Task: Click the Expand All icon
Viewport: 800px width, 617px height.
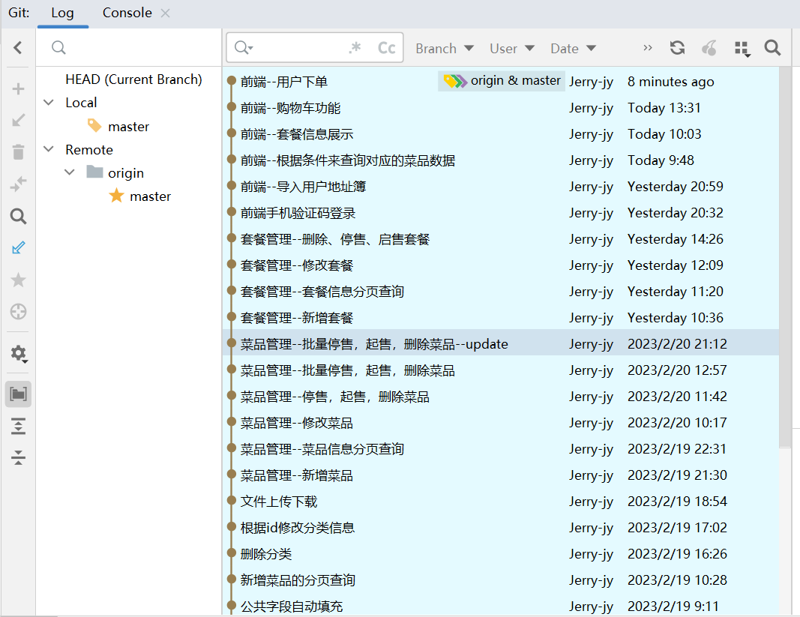Action: (18, 426)
